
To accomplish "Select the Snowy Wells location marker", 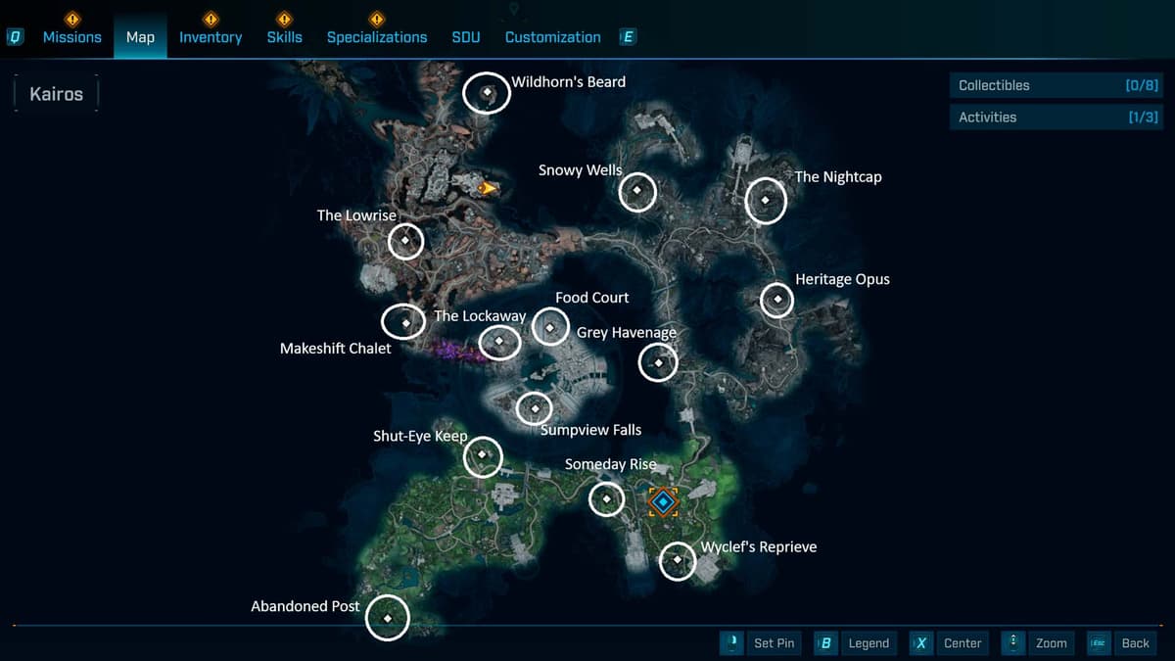I will coord(637,190).
